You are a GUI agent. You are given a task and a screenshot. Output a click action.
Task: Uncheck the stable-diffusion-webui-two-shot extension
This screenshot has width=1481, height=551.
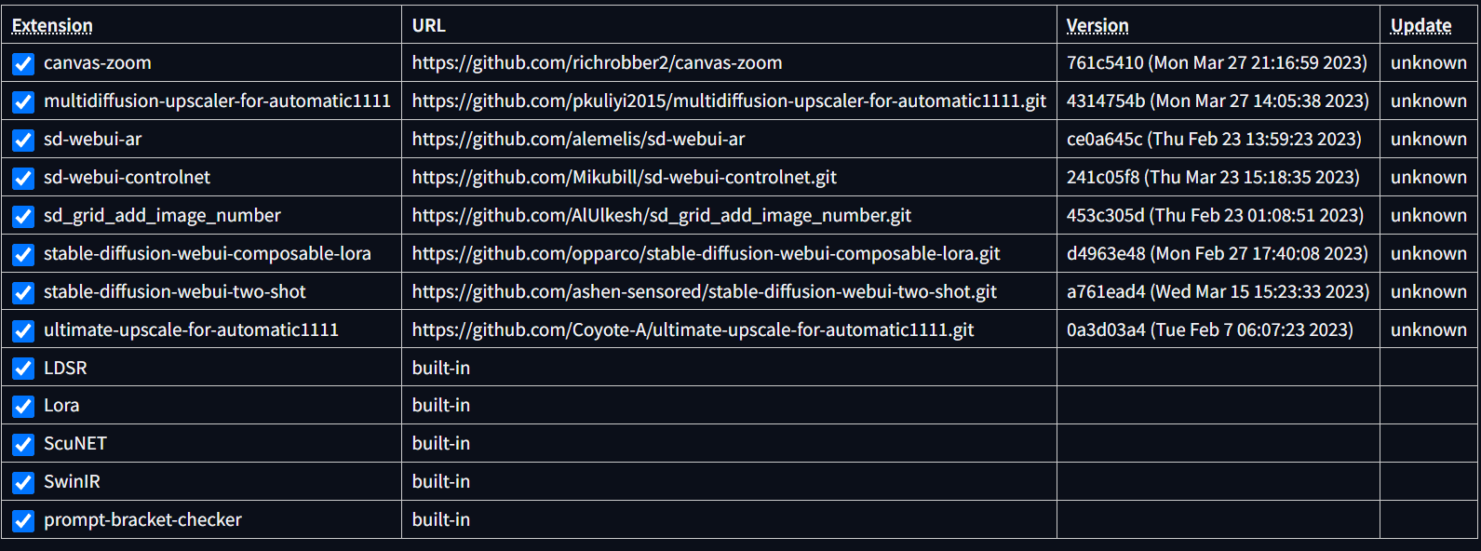pos(23,291)
